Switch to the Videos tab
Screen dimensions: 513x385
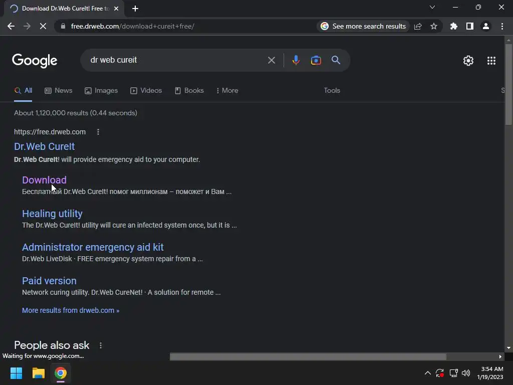coord(146,91)
